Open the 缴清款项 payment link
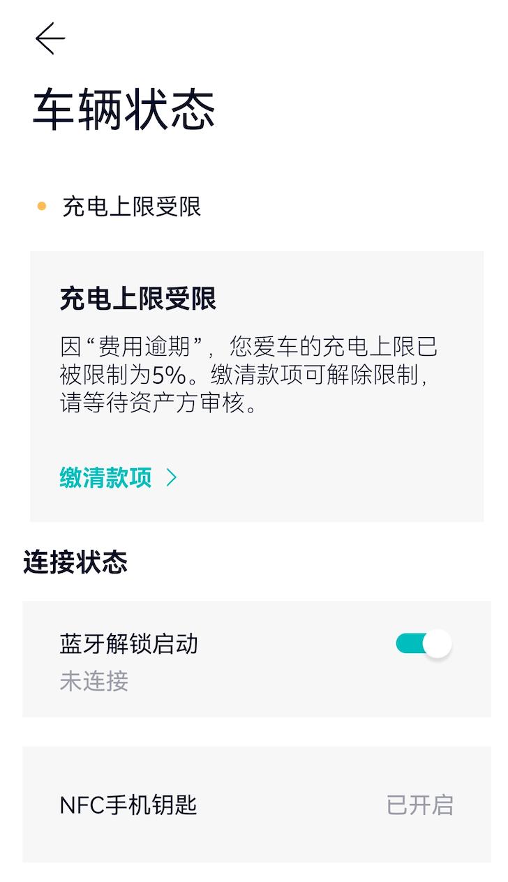This screenshot has height=882, width=508. pyautogui.click(x=106, y=478)
